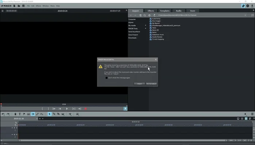Open the Edit menu

(33, 6)
